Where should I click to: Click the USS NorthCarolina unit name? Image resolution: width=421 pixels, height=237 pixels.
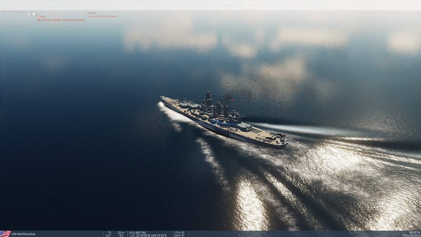pos(23,234)
